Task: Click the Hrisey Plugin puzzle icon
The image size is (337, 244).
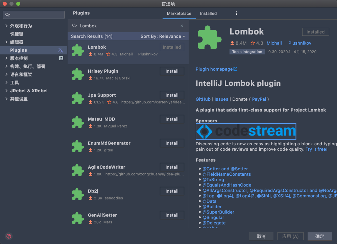Action: click(78, 74)
